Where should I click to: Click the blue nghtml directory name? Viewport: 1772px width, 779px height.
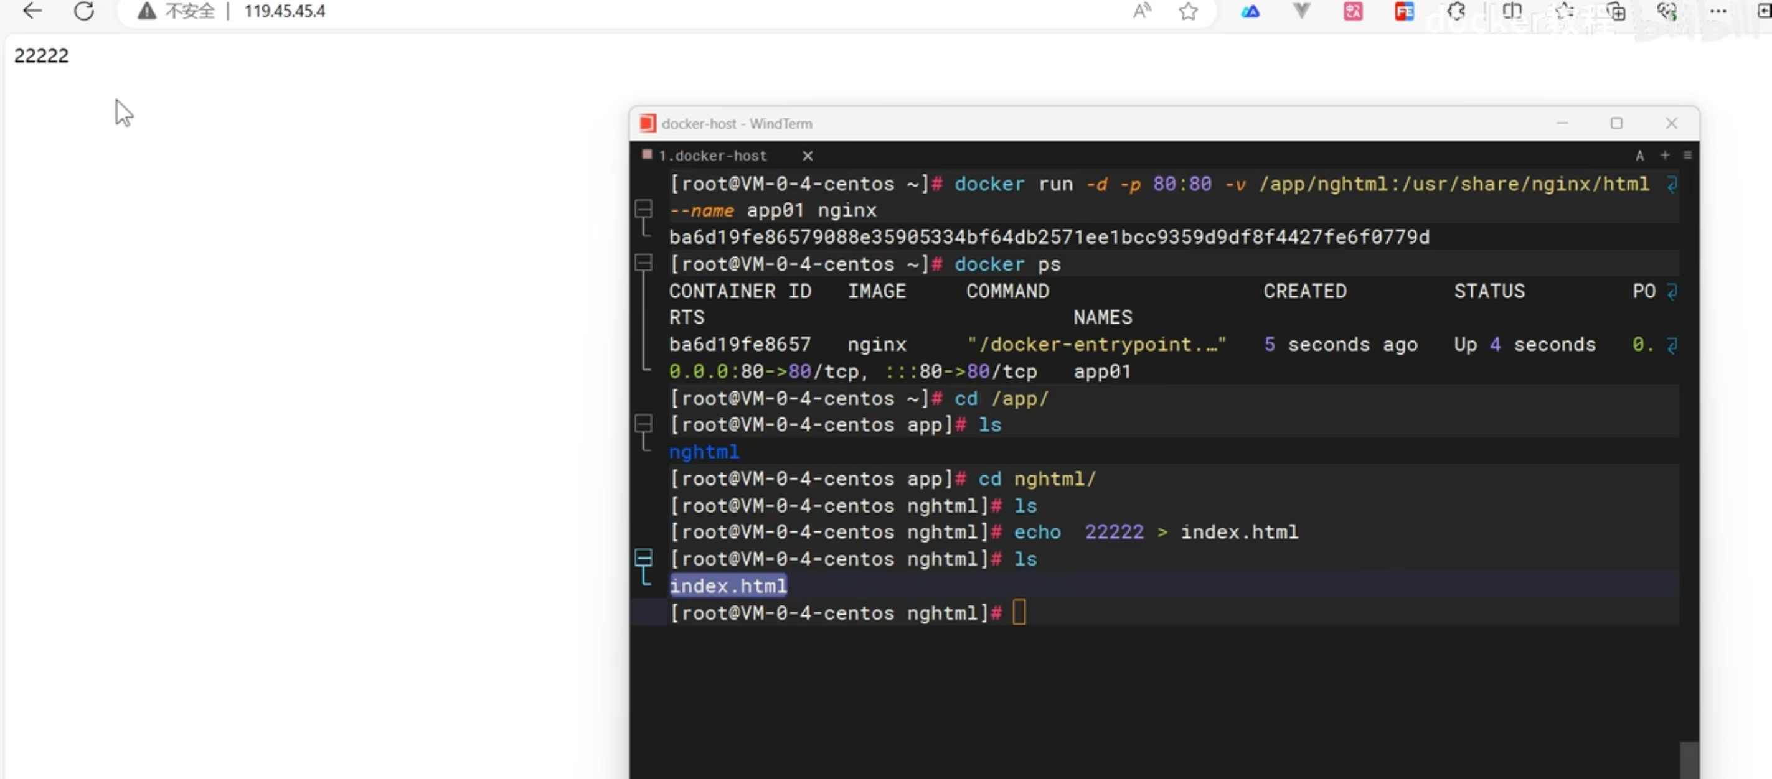coord(704,452)
